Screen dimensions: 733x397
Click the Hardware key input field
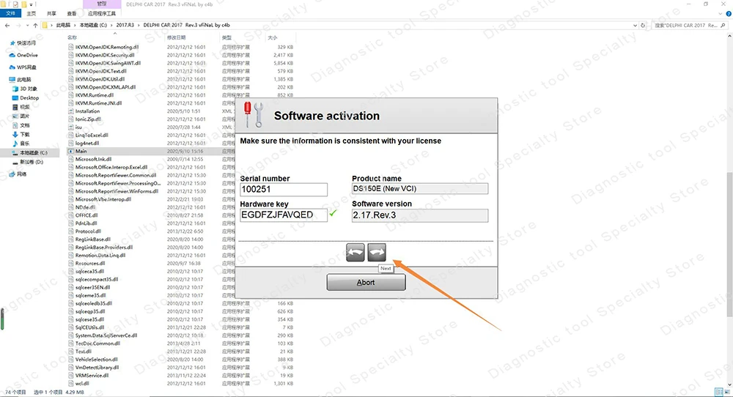point(284,215)
